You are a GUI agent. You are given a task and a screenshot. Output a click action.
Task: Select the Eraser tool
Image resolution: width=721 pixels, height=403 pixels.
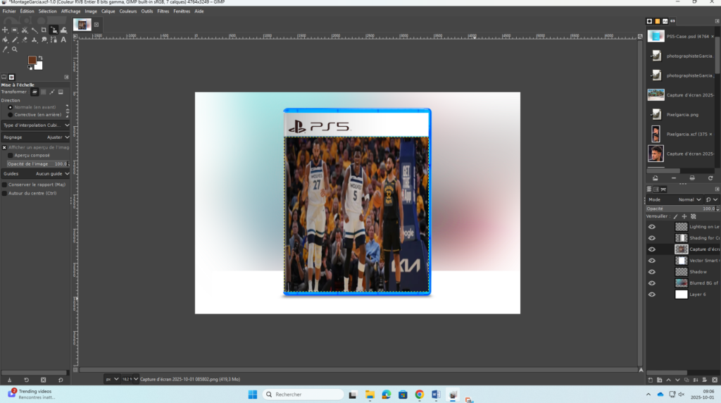24,39
